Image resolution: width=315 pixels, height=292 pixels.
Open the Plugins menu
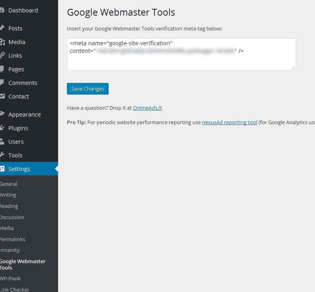18,128
